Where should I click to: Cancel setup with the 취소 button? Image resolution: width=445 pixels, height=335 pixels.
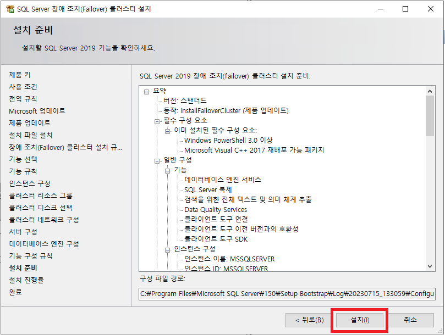click(x=410, y=320)
